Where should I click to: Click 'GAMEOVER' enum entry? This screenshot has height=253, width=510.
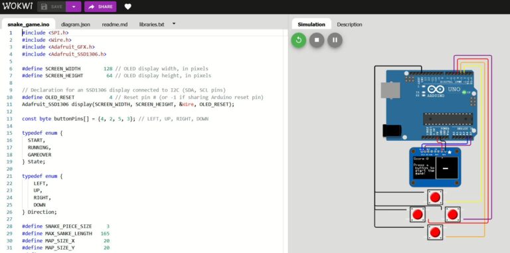point(39,155)
